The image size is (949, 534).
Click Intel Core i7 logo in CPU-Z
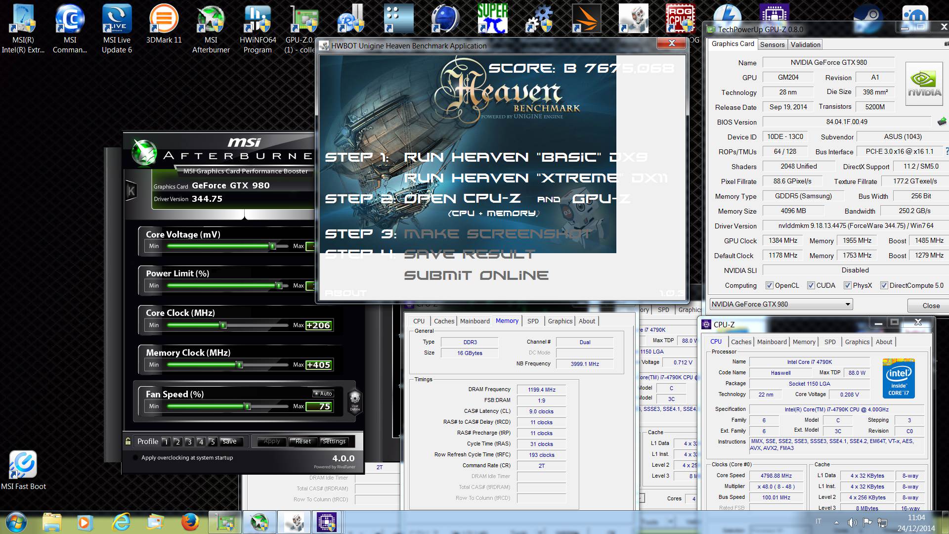point(899,378)
